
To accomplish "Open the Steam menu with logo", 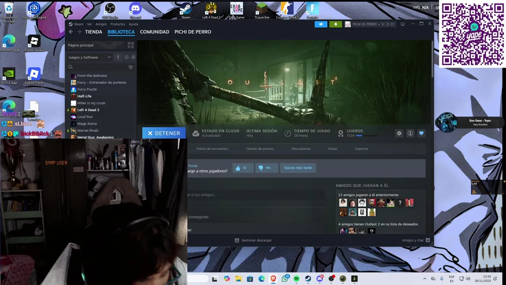I will click(76, 24).
